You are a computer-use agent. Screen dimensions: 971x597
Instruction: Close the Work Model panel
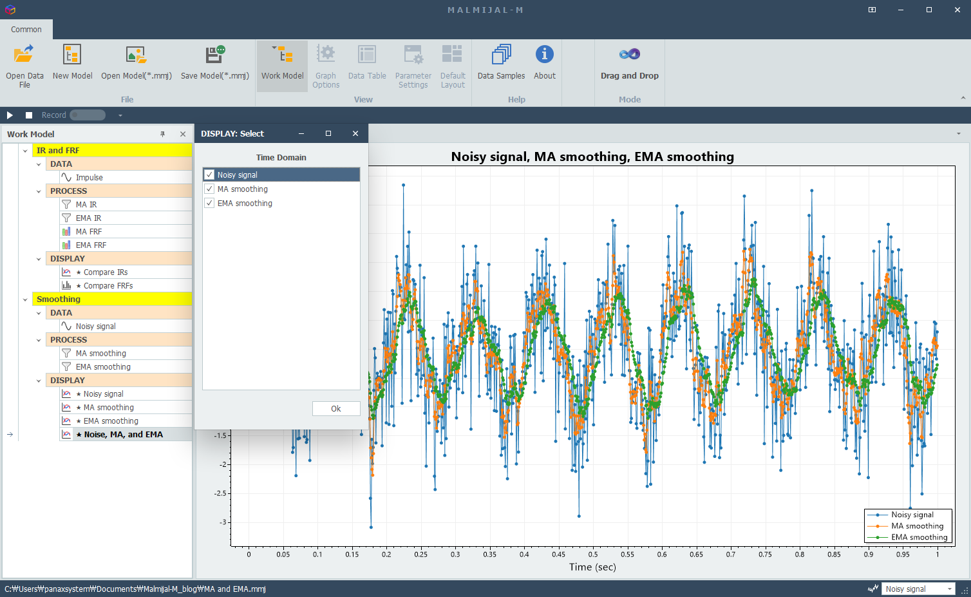point(183,134)
